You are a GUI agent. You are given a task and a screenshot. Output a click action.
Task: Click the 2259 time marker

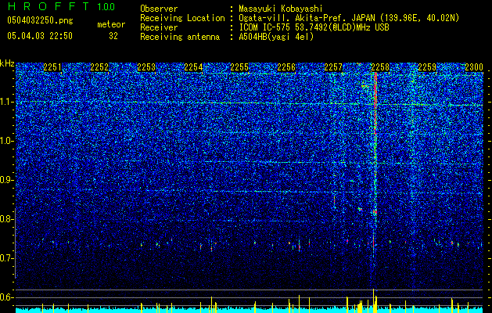[427, 67]
